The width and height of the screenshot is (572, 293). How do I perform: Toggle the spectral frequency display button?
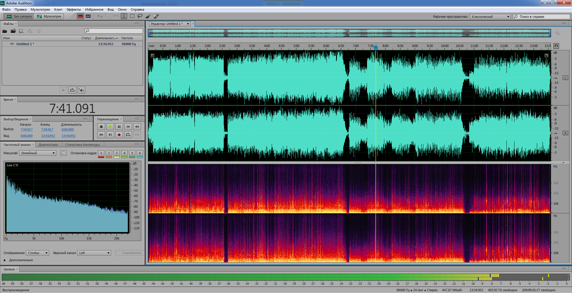[80, 16]
